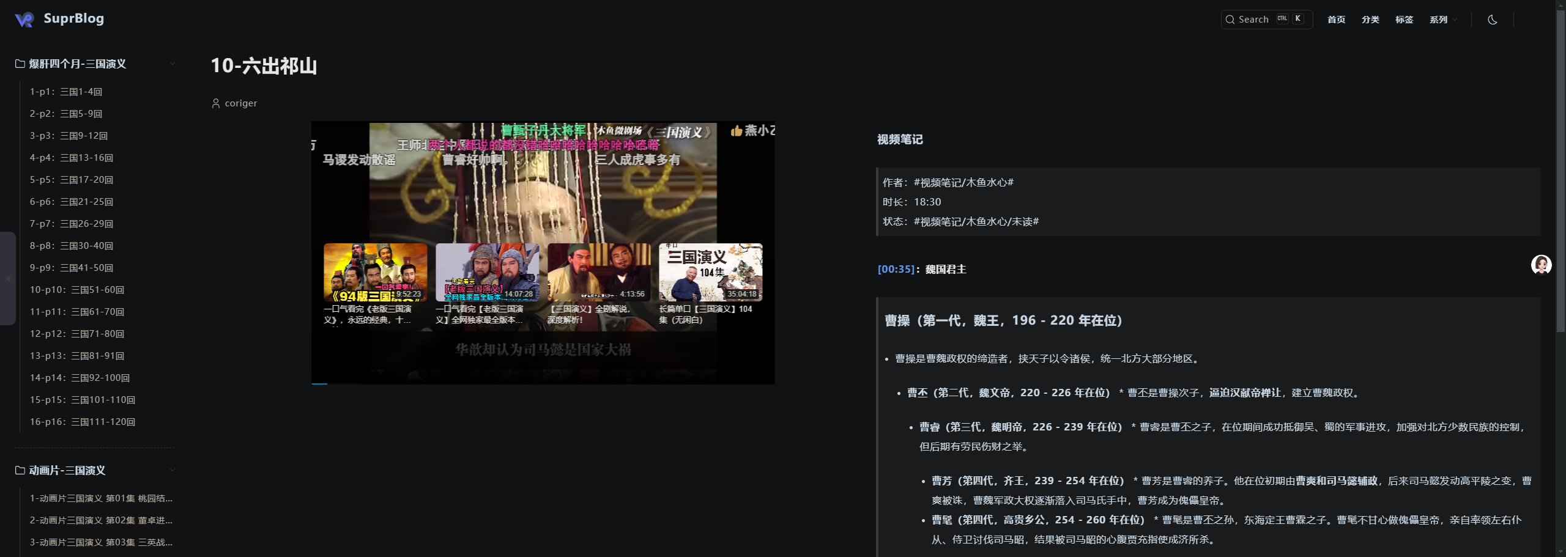Collapse the left sidebar handle

click(8, 278)
